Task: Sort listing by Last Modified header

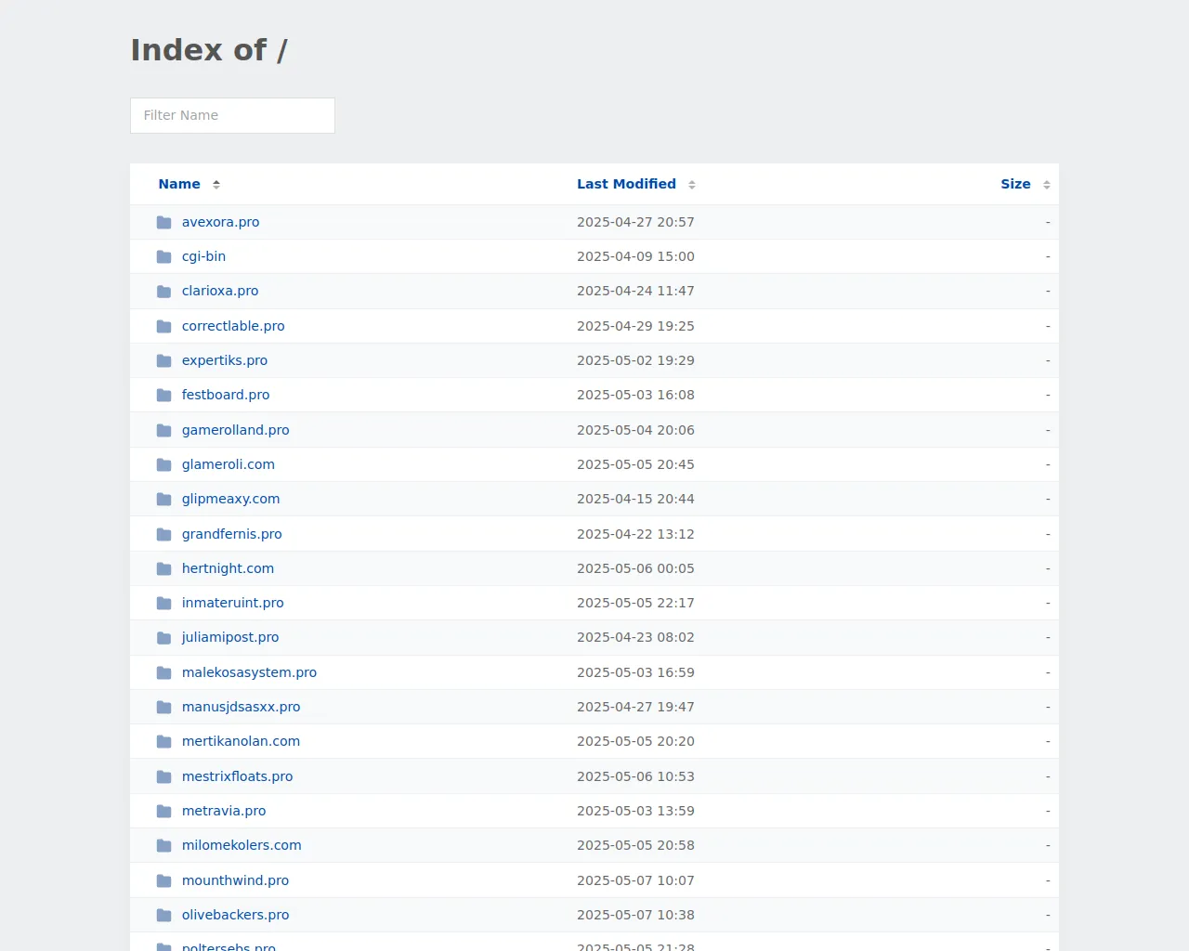Action: coord(626,184)
